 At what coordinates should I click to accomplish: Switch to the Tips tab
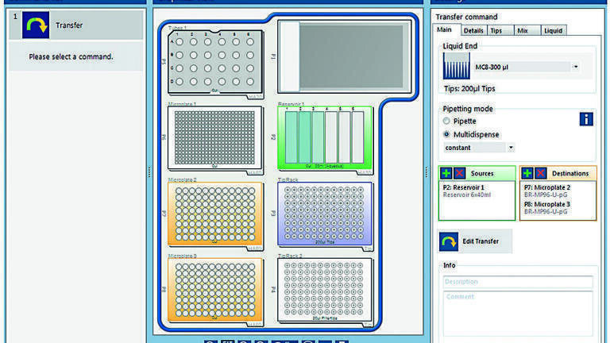coord(500,30)
